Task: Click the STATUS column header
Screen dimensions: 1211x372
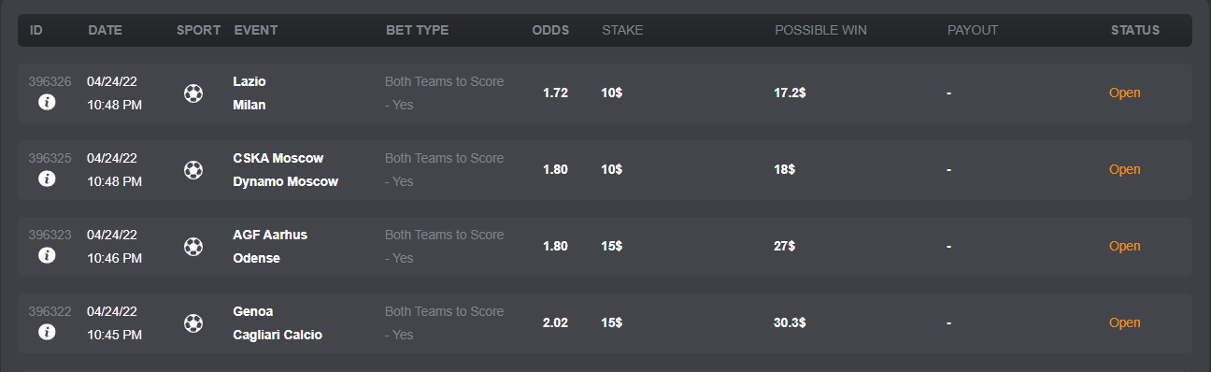Action: (x=1135, y=30)
